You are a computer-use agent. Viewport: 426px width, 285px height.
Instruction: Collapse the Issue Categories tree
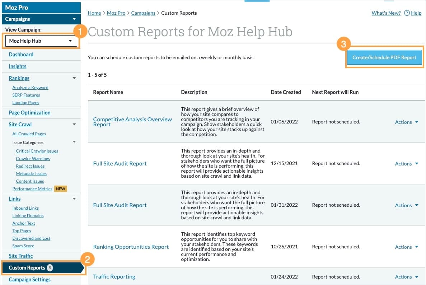pos(75,142)
